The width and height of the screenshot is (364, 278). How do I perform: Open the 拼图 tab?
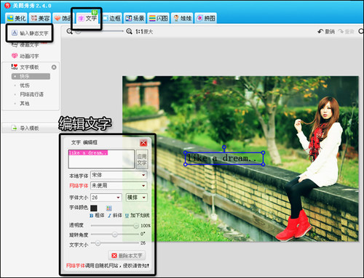tap(206, 18)
